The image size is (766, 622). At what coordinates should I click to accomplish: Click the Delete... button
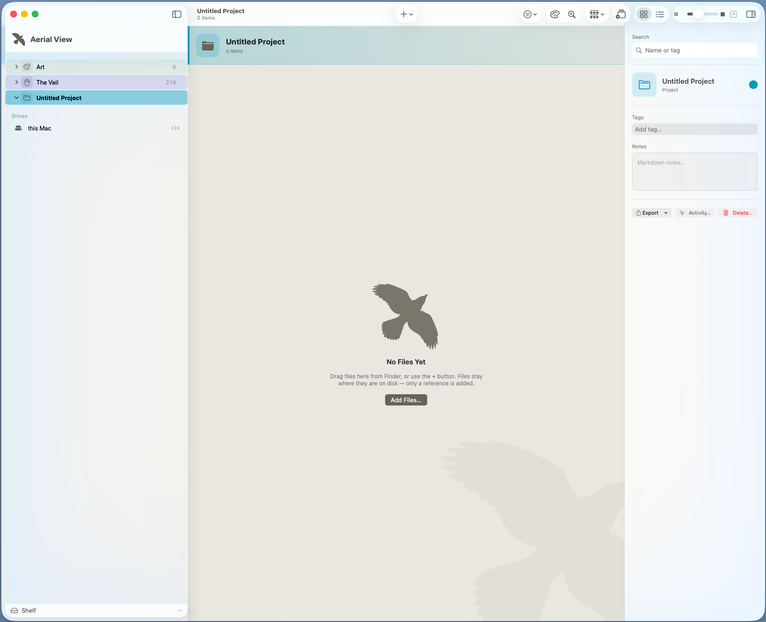738,213
